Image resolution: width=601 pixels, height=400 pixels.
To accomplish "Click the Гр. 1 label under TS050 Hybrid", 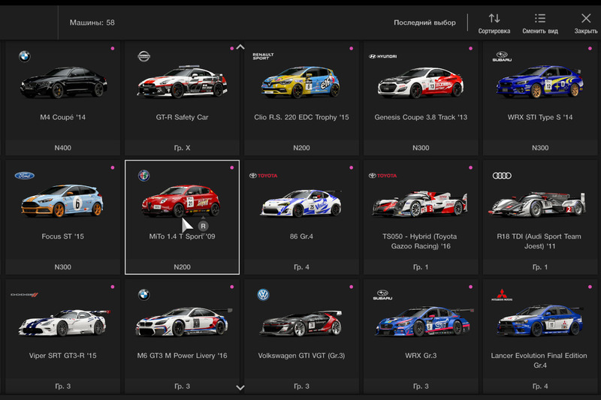I will point(421,267).
